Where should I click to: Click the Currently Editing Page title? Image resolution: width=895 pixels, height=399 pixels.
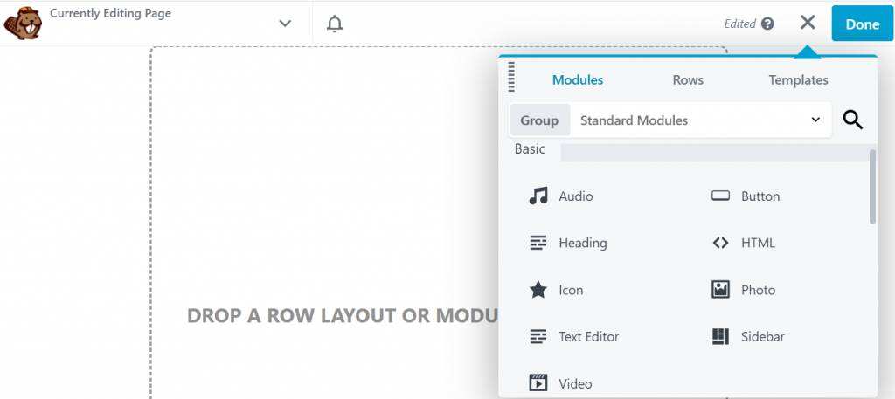click(x=110, y=13)
